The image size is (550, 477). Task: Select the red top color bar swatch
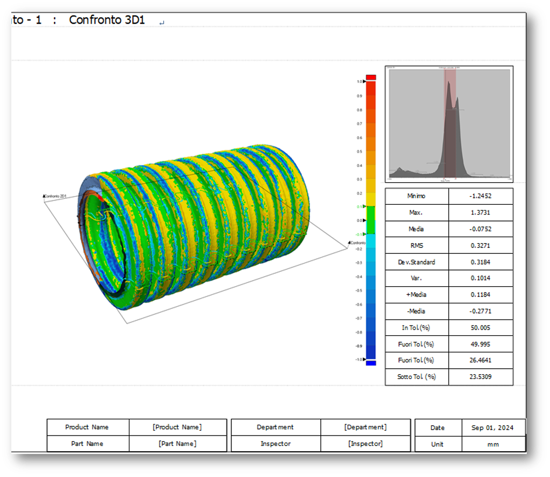(370, 78)
